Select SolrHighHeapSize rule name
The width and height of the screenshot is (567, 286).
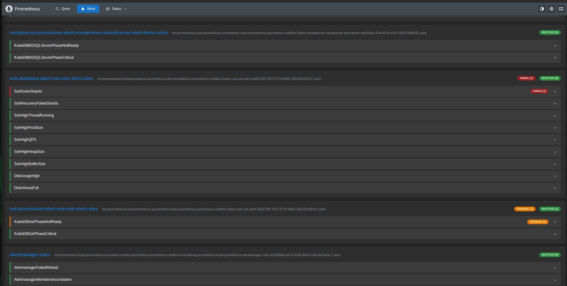[29, 152]
